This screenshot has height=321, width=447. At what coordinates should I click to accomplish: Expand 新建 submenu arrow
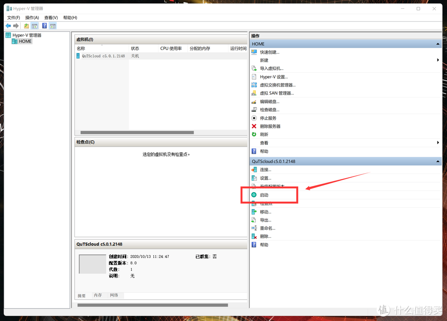(438, 60)
